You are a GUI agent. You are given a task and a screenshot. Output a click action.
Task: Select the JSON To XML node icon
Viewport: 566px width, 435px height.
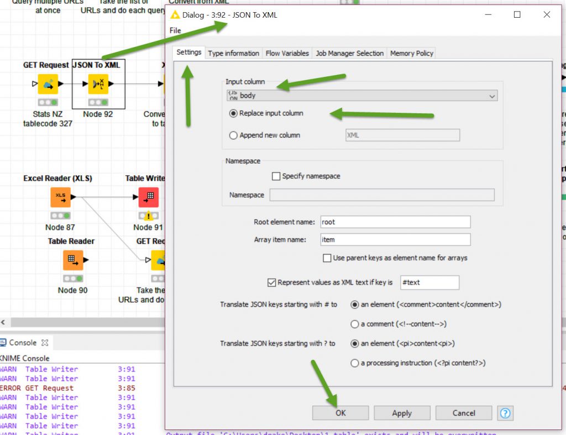(98, 83)
